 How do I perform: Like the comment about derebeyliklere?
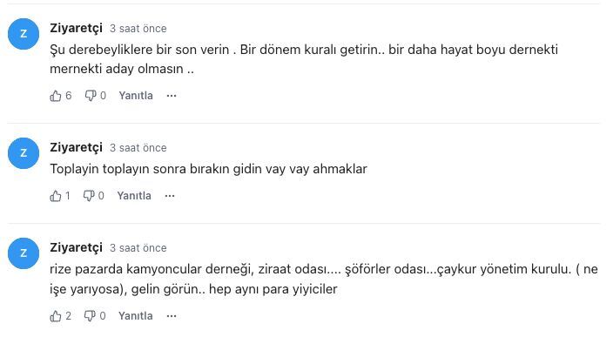(x=56, y=96)
